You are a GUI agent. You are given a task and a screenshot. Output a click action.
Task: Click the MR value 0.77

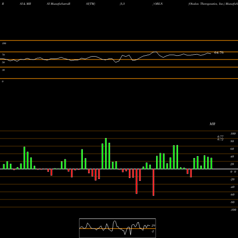[x=220, y=137]
